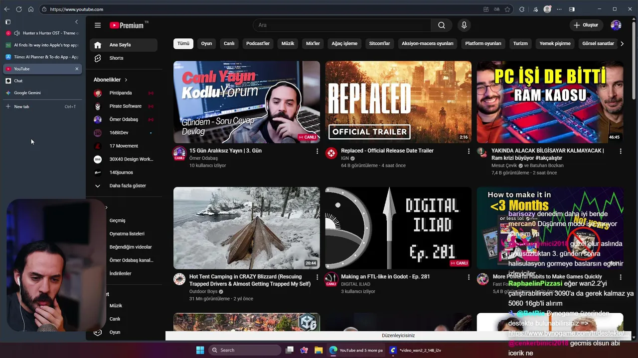638x358 pixels.
Task: Select the 'Tümü' filter chip
Action: tap(183, 44)
